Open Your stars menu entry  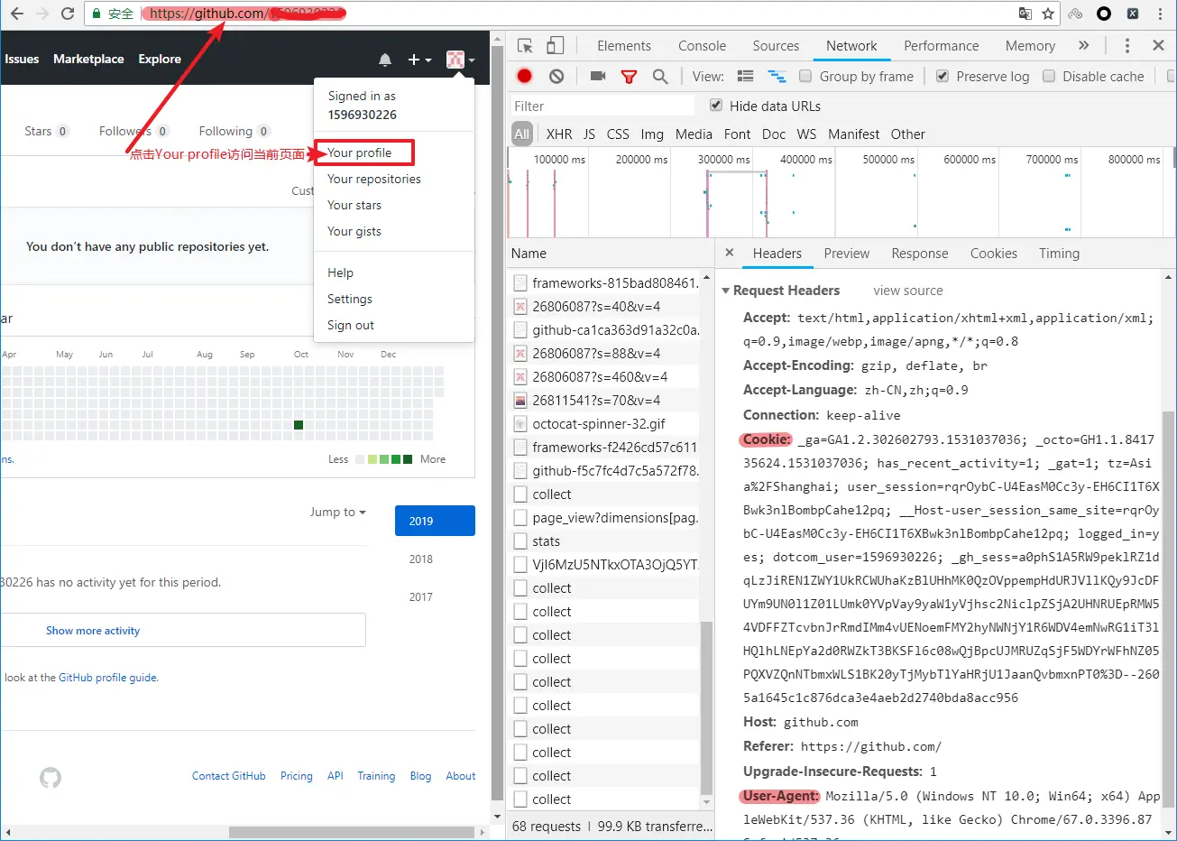[x=354, y=205]
